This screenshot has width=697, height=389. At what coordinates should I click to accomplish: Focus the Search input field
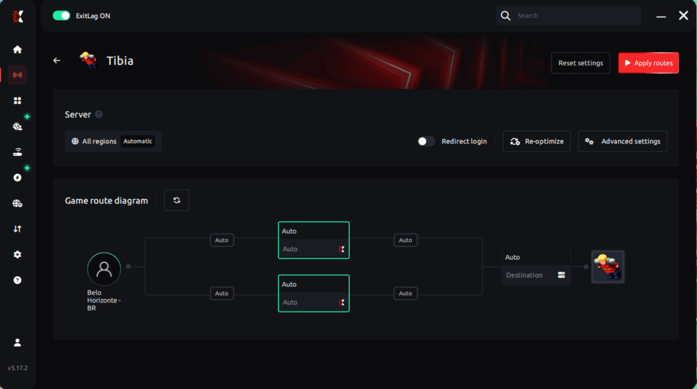point(568,16)
